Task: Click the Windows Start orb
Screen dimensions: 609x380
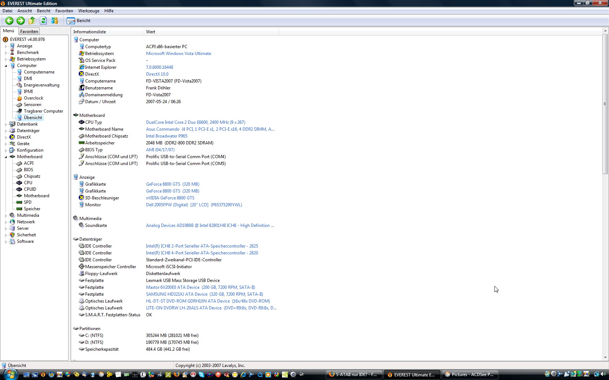Action: click(x=10, y=374)
